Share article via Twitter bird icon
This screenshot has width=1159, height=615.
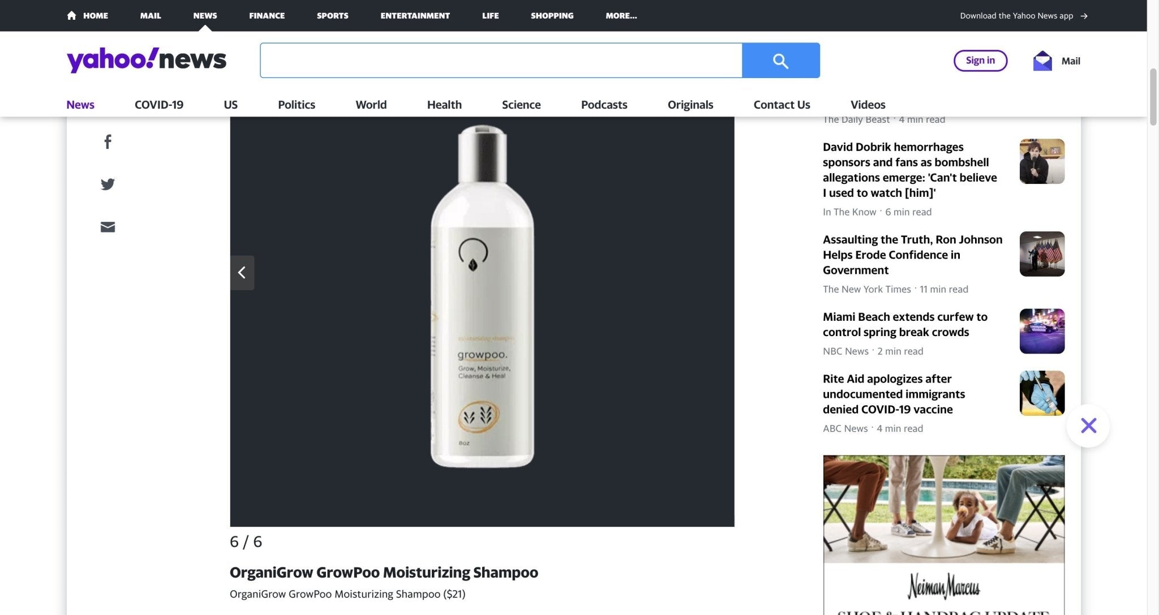point(108,184)
